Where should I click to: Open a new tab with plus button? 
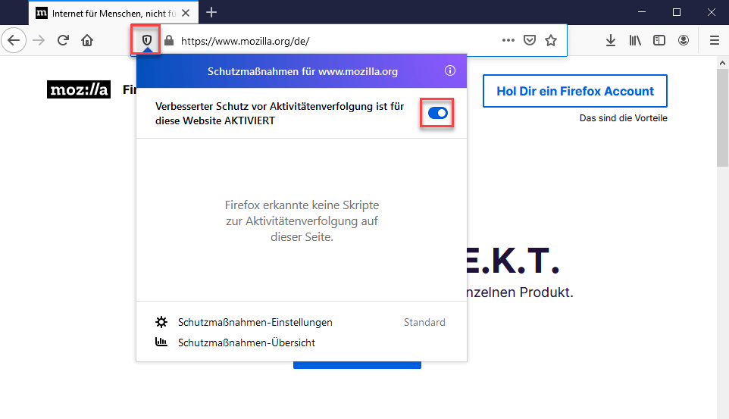point(211,13)
